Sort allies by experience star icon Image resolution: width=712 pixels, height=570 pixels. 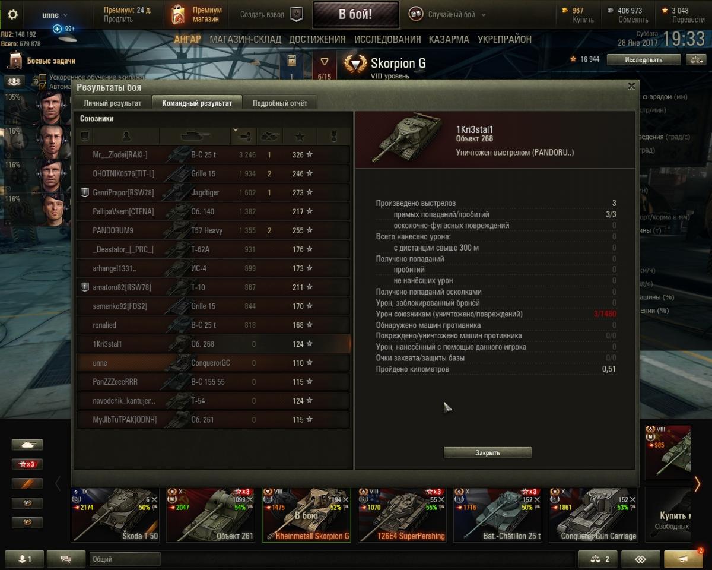tap(300, 137)
